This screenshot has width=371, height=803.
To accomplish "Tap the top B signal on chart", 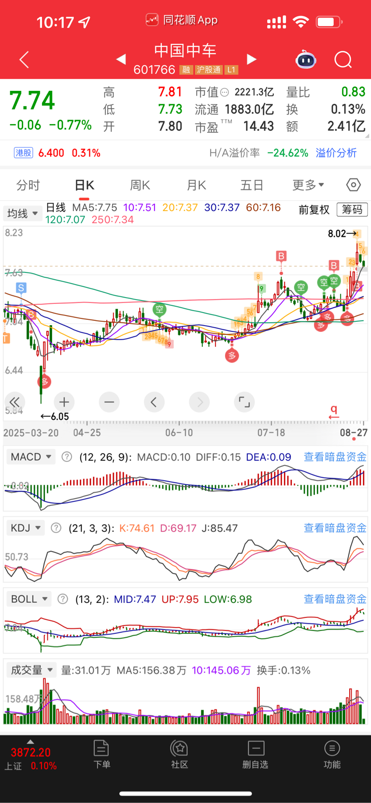I will (281, 256).
